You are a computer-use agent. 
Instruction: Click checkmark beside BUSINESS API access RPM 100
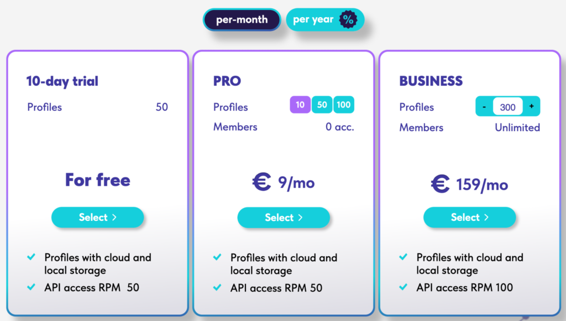click(404, 287)
